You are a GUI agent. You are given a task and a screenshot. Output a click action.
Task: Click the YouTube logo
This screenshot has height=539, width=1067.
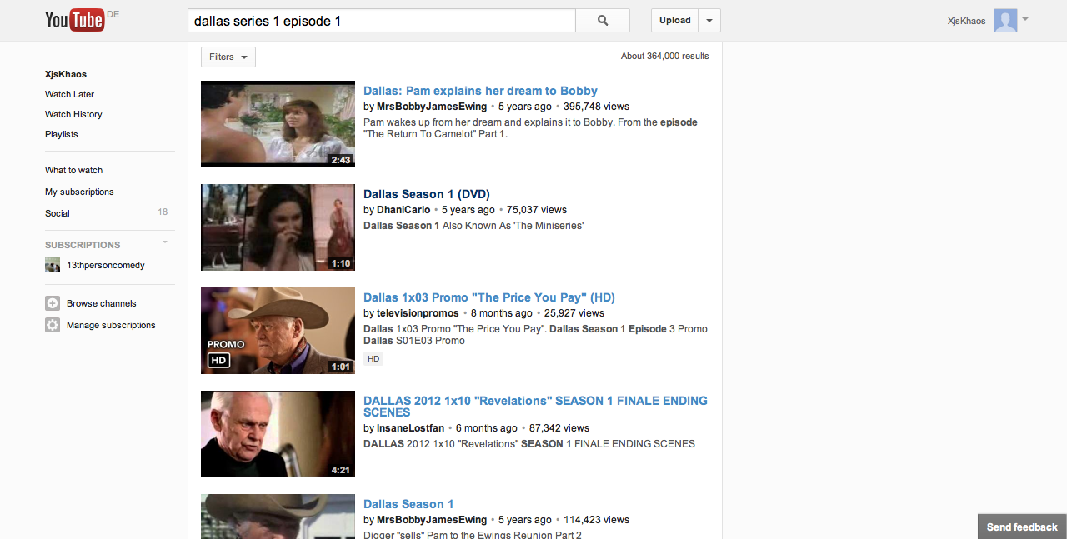pos(75,20)
